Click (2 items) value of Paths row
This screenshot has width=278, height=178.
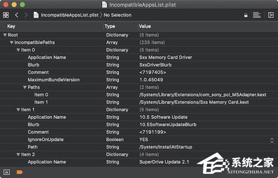click(x=149, y=87)
